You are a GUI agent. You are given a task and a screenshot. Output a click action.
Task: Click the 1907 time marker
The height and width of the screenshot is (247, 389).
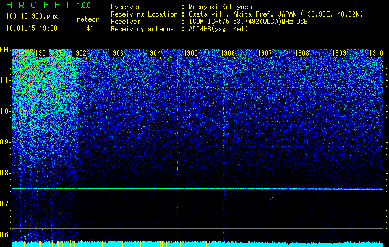pos(265,53)
